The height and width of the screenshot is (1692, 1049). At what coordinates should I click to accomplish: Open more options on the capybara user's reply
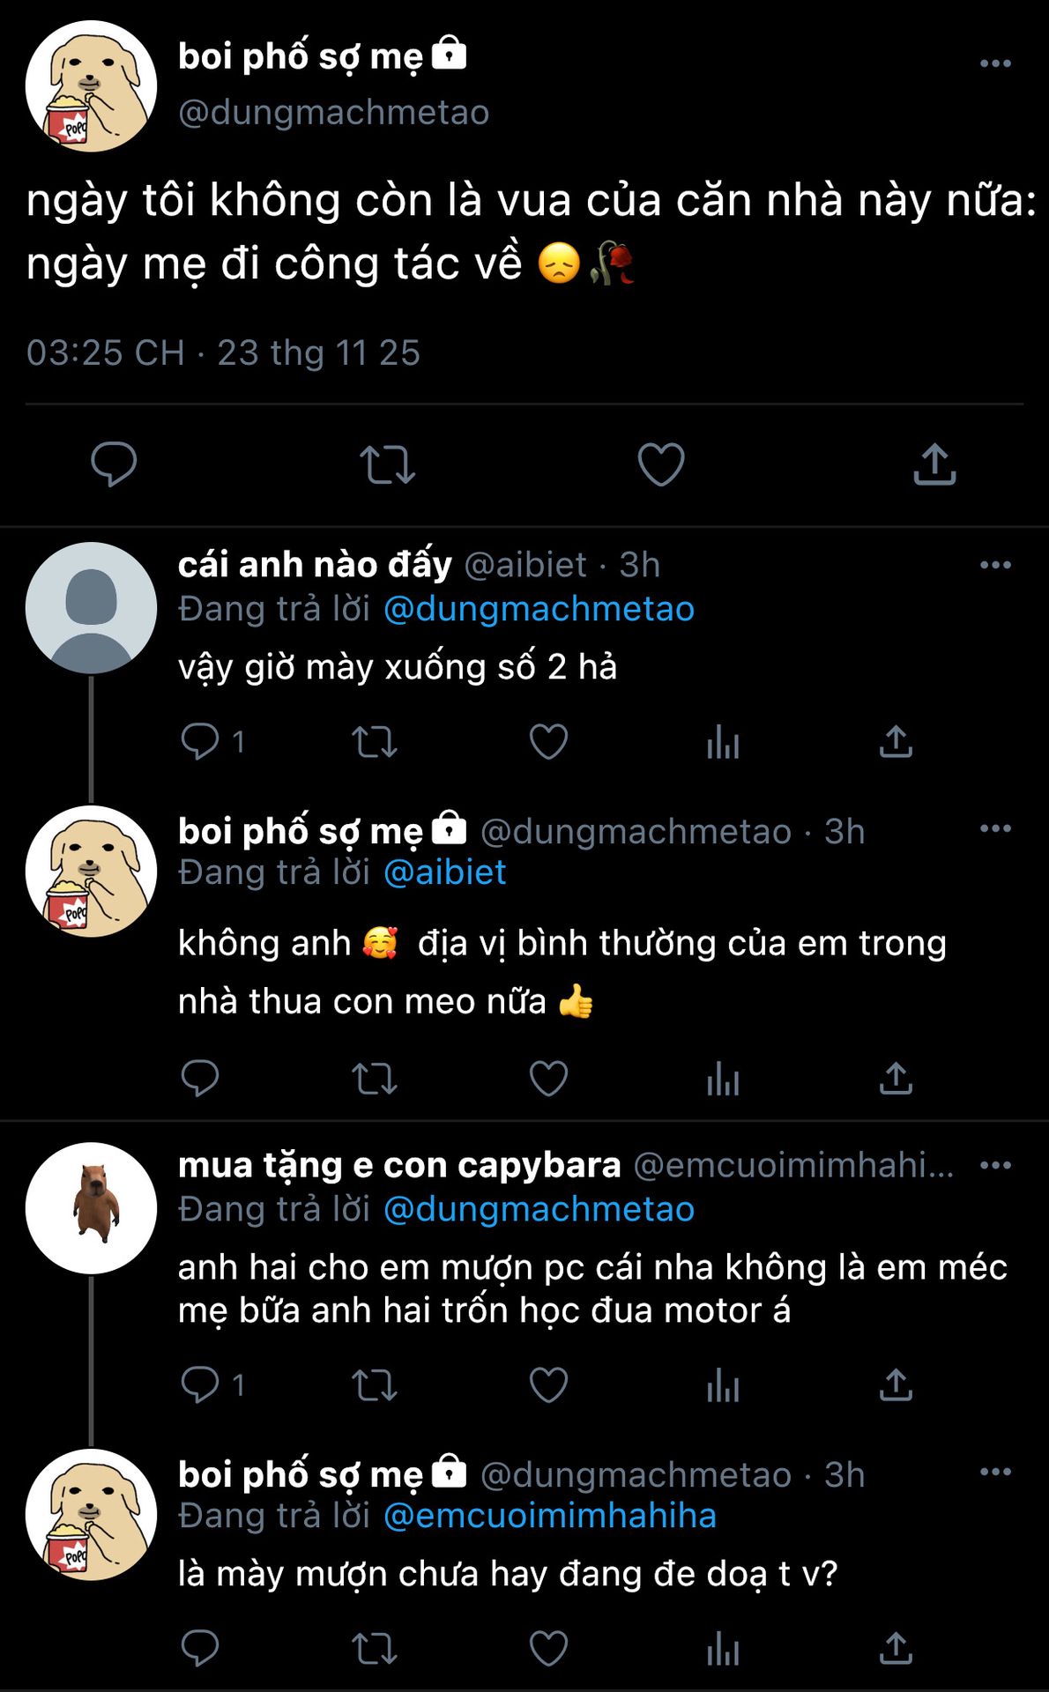[995, 1165]
